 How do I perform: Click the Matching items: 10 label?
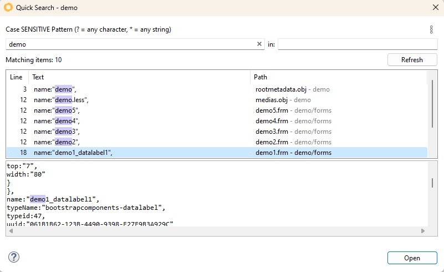tap(34, 60)
